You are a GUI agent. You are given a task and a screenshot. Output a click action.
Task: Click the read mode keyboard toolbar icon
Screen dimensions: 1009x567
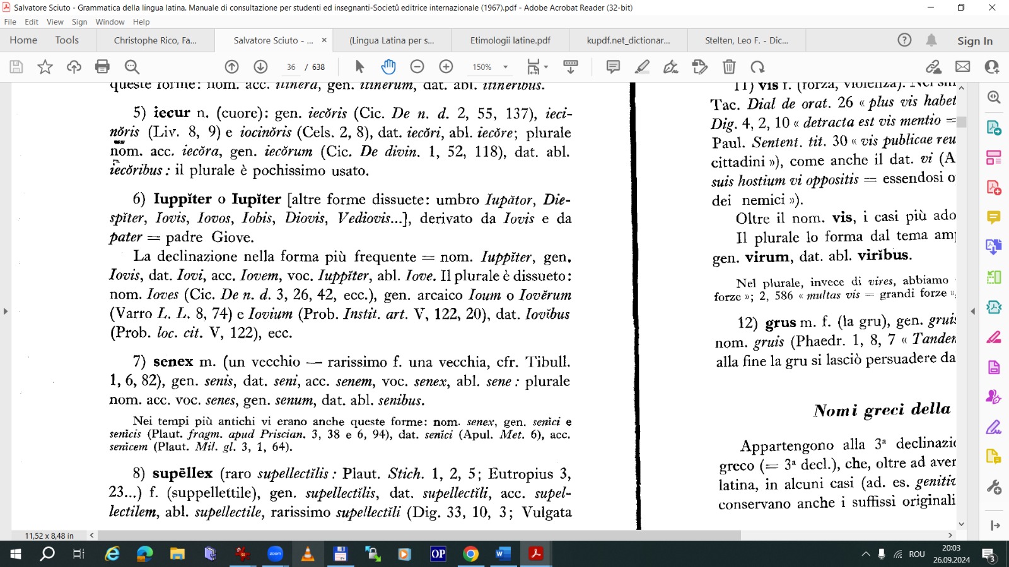point(571,67)
